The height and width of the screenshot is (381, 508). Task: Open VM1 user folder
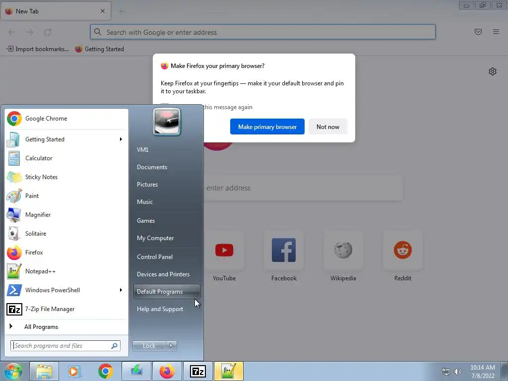pos(167,150)
